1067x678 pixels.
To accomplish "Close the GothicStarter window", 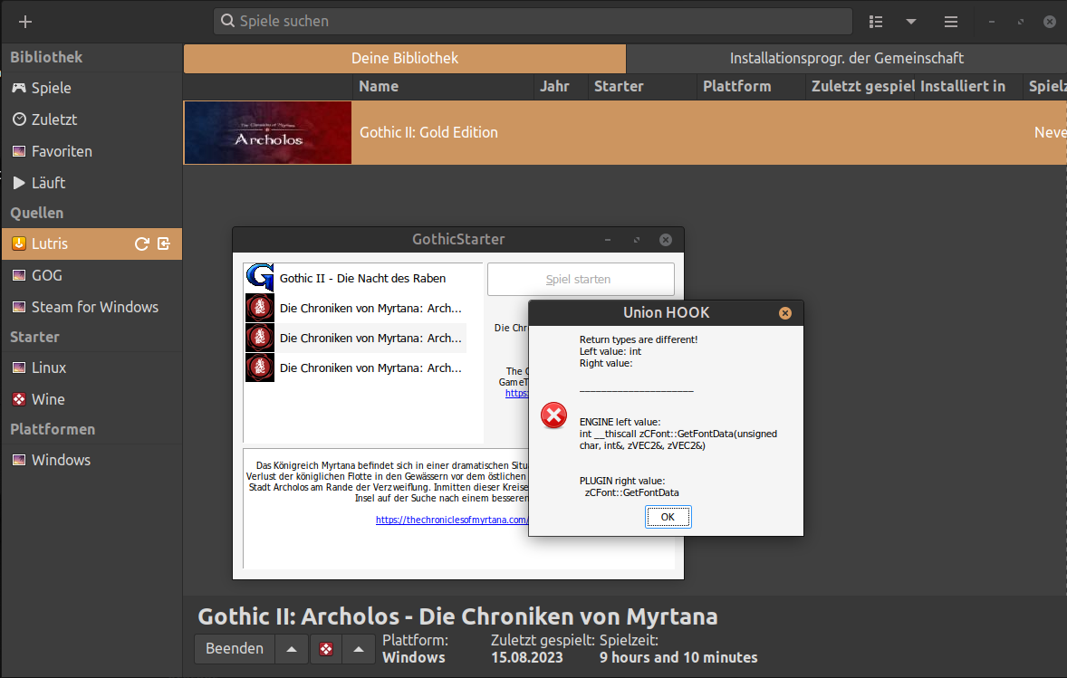I will tap(666, 239).
